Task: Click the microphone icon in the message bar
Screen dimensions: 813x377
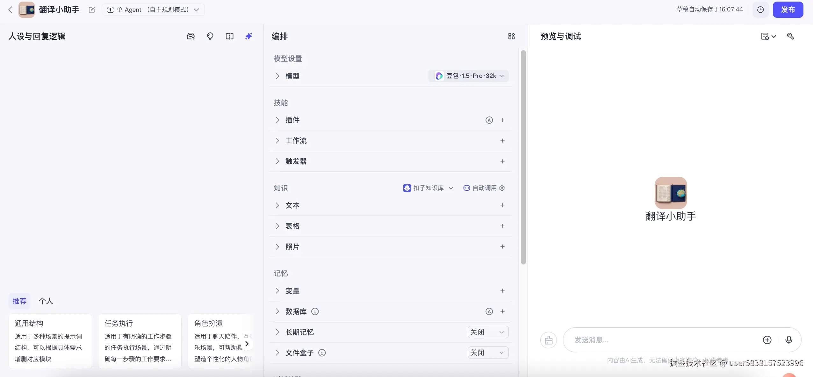Action: (788, 340)
